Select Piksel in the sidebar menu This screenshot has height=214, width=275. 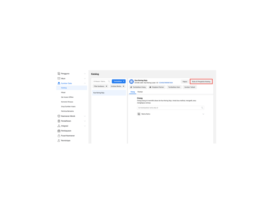point(63,93)
